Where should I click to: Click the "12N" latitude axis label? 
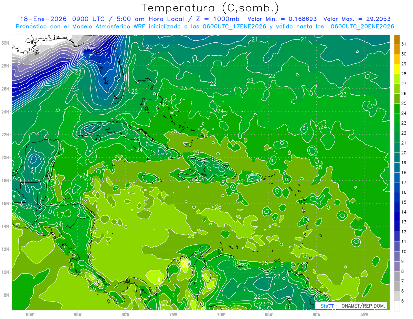pyautogui.click(x=5, y=249)
